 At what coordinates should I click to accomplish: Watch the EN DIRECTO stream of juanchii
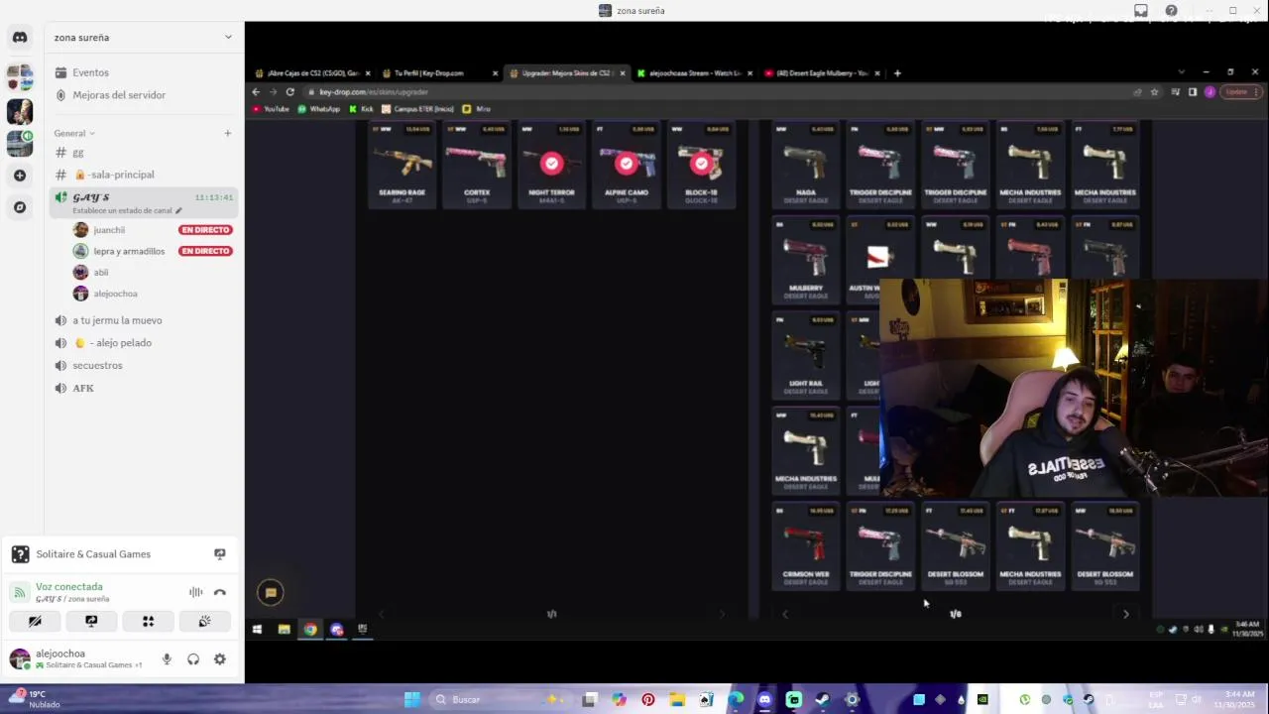[205, 230]
